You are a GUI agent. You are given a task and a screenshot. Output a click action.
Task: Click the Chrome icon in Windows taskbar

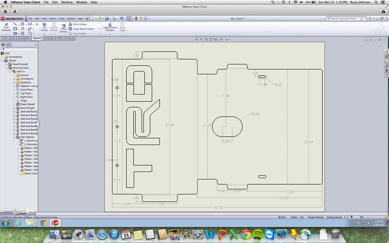(43, 223)
